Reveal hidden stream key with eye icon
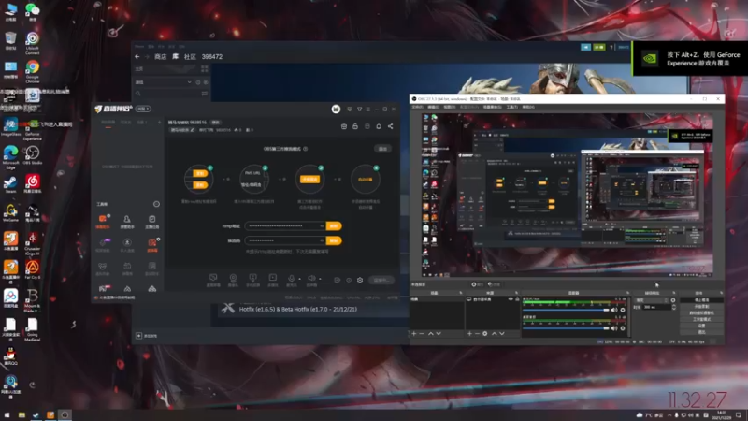 tap(322, 240)
